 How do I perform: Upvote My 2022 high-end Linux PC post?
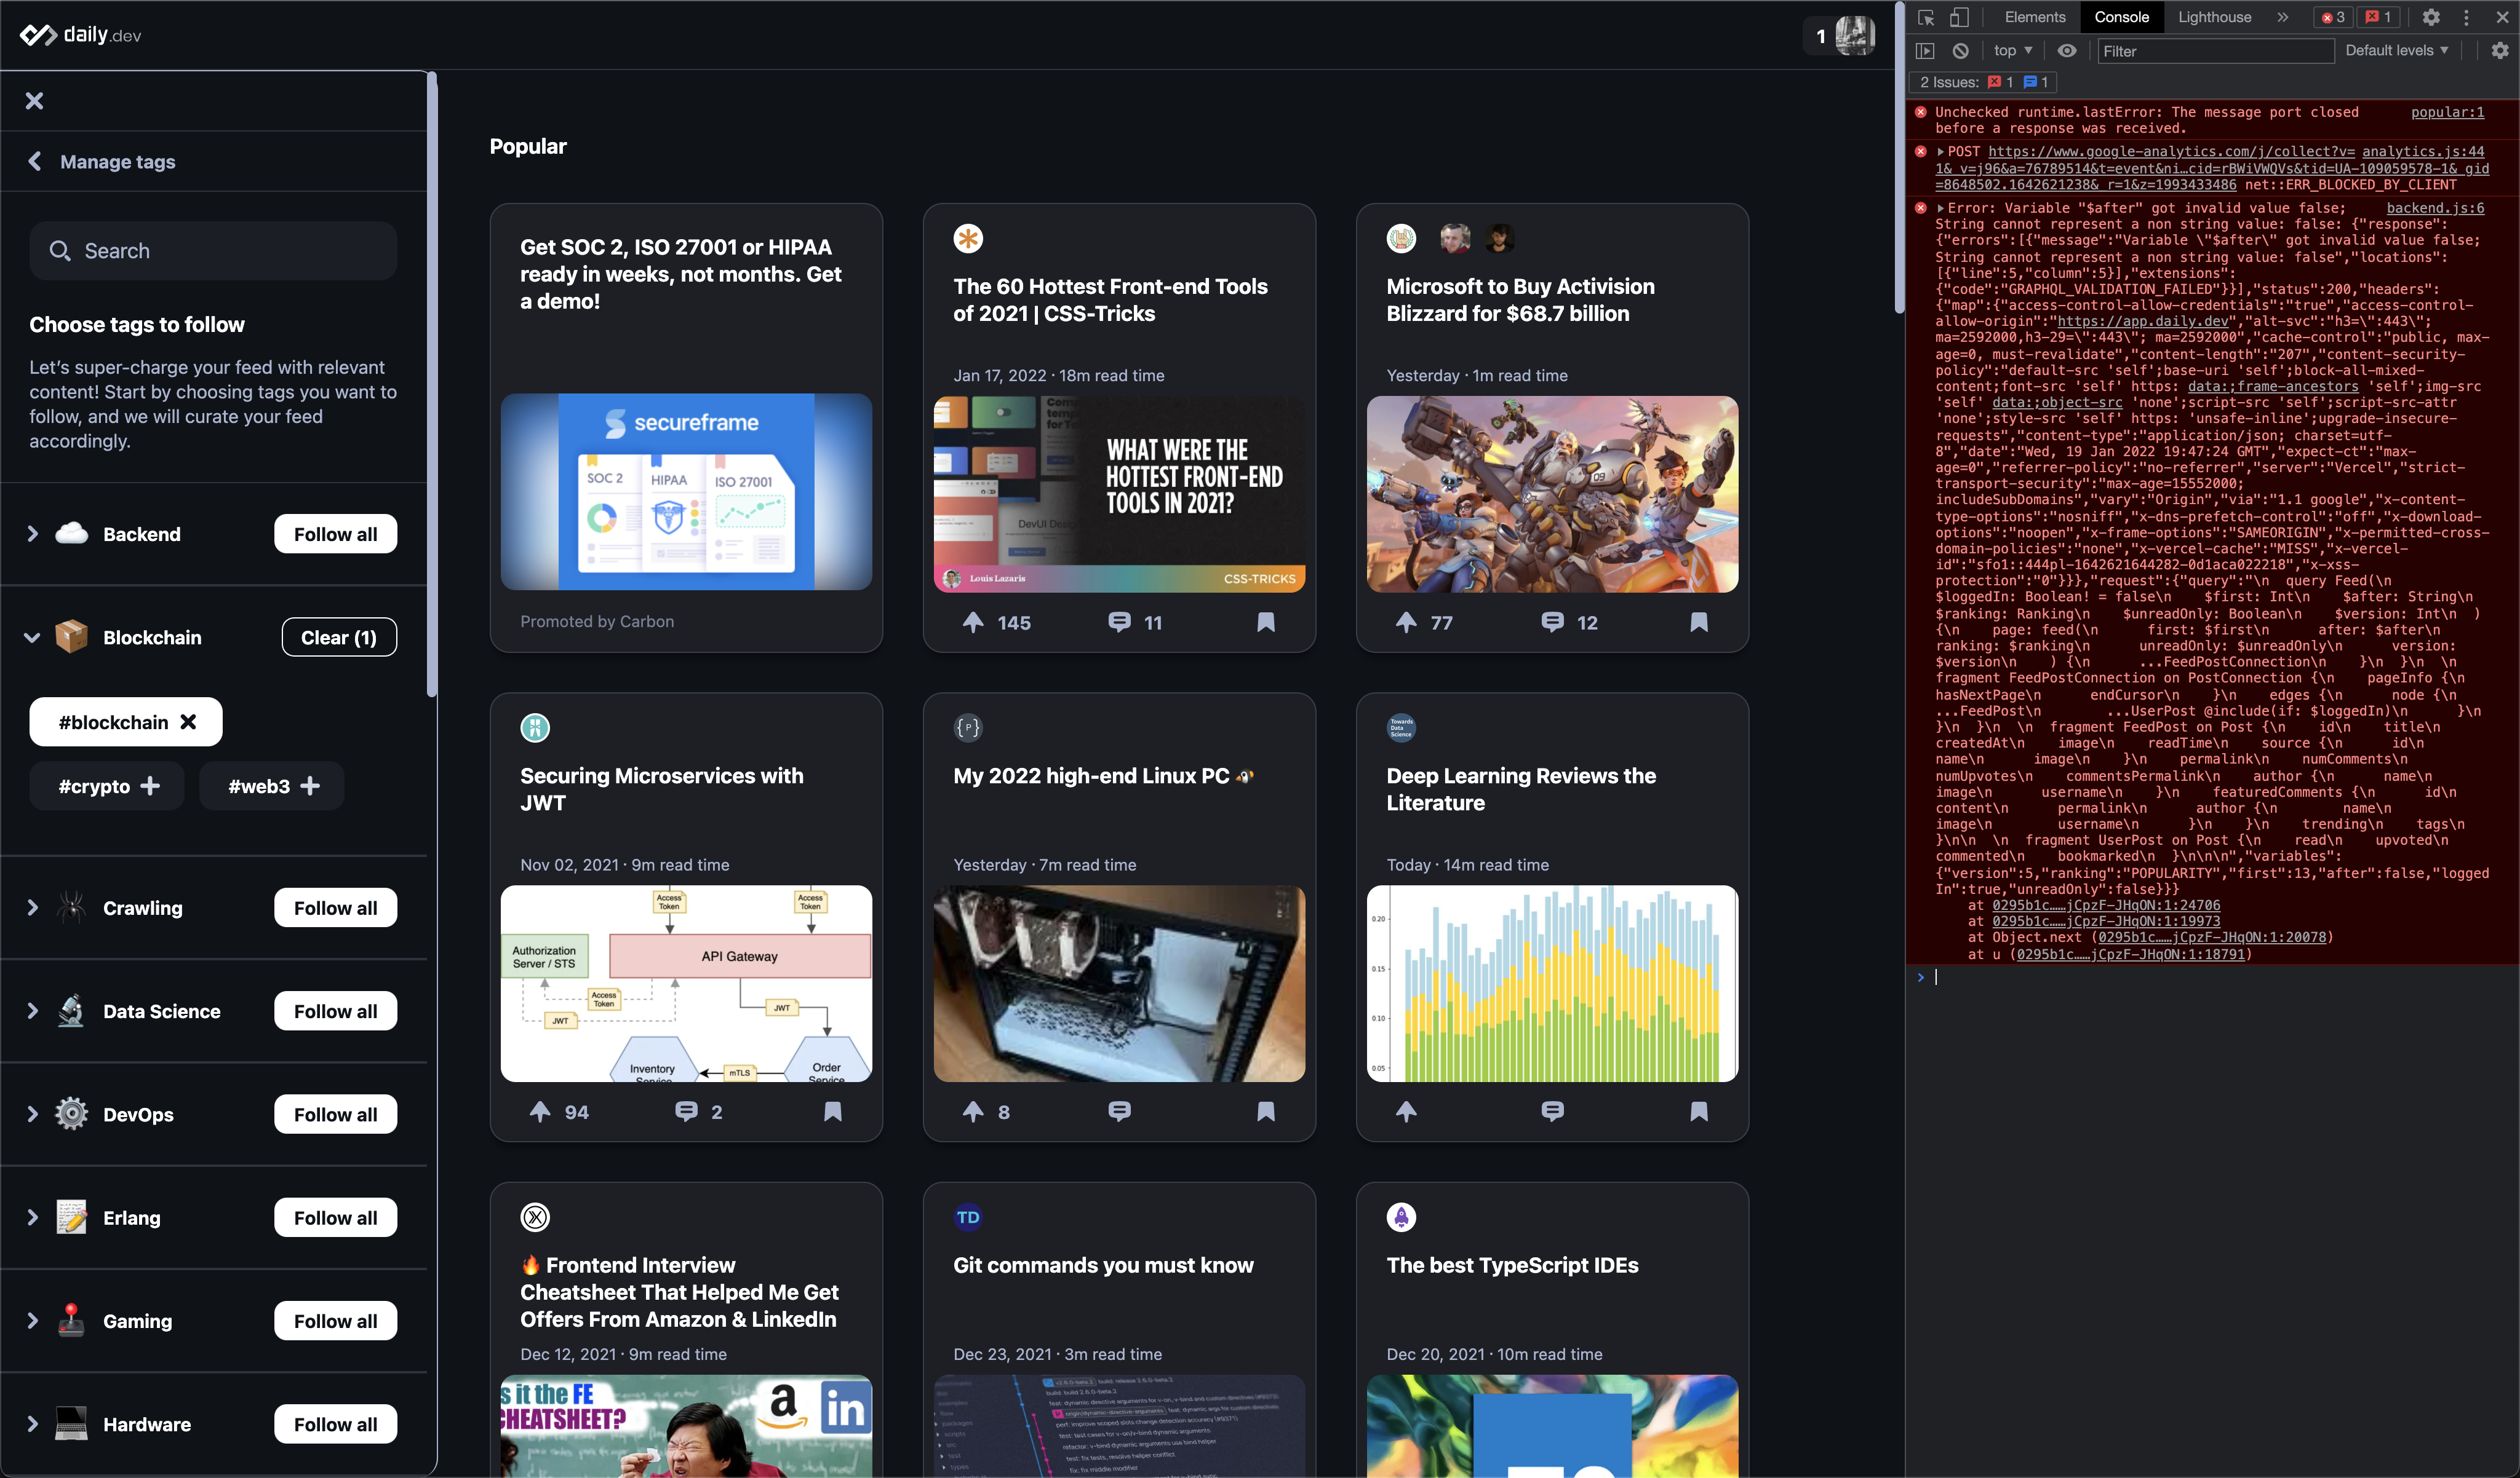[x=973, y=1111]
